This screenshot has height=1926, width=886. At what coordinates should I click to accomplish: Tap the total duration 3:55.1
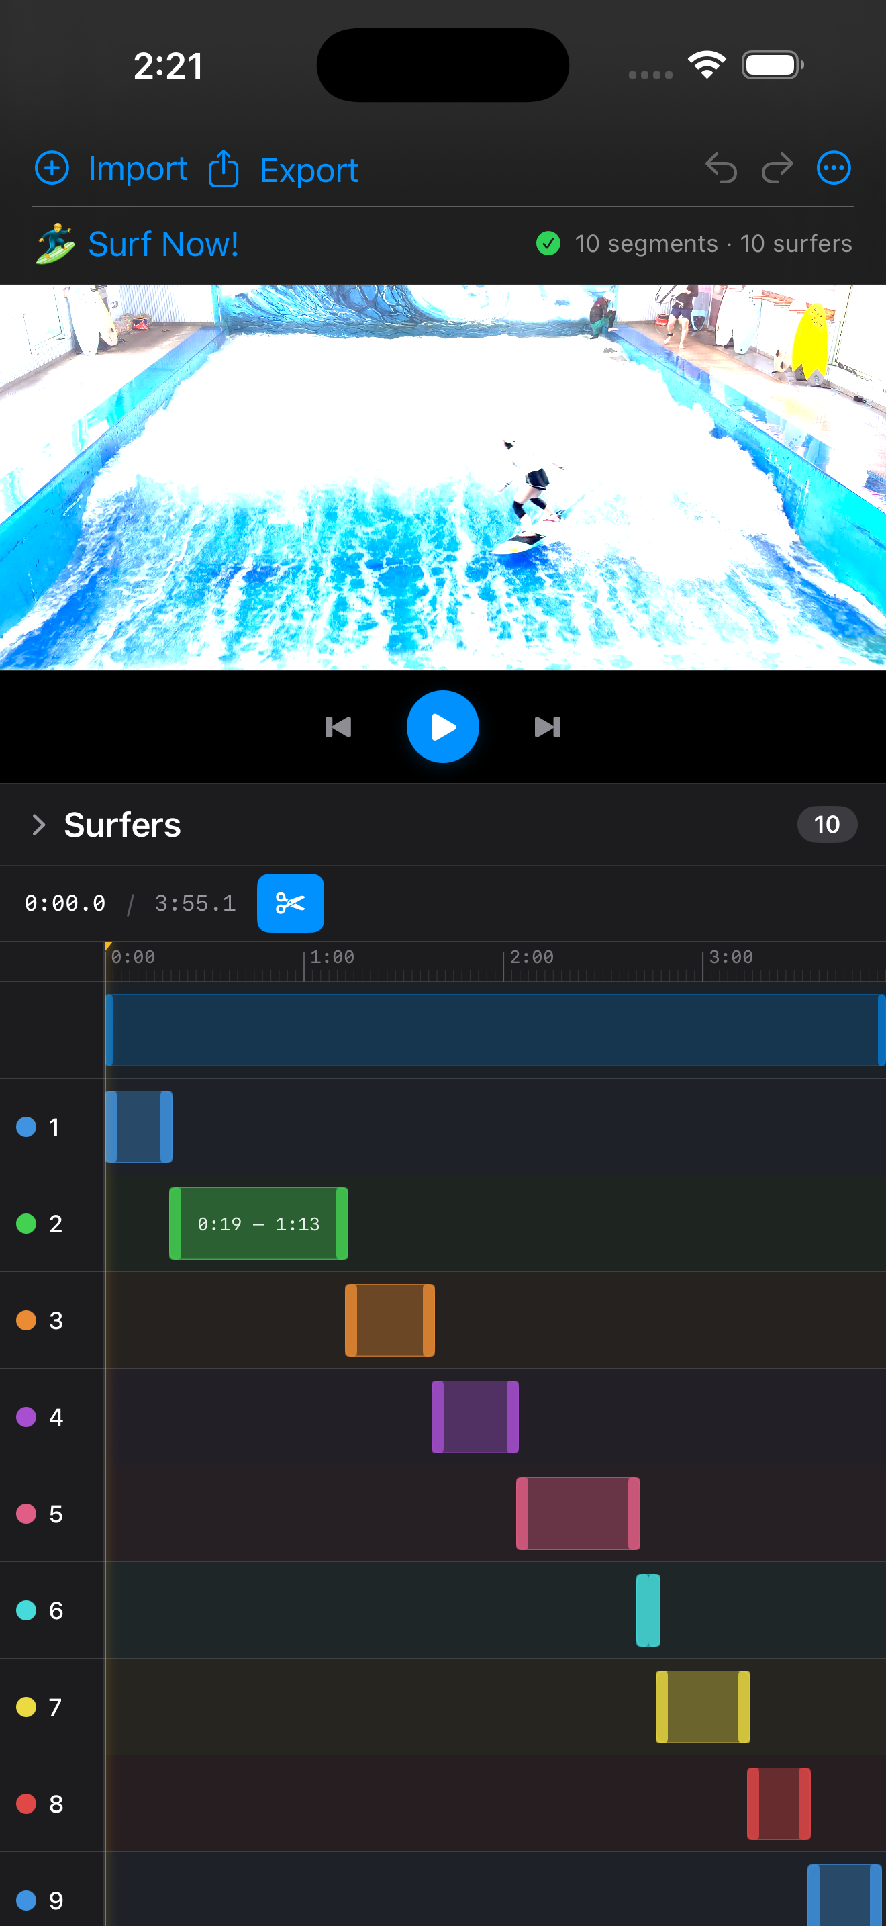(x=195, y=903)
